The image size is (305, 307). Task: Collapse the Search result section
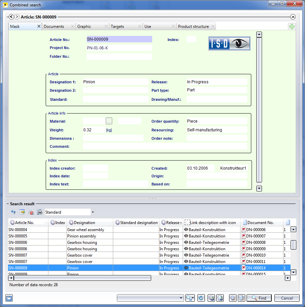click(21, 204)
